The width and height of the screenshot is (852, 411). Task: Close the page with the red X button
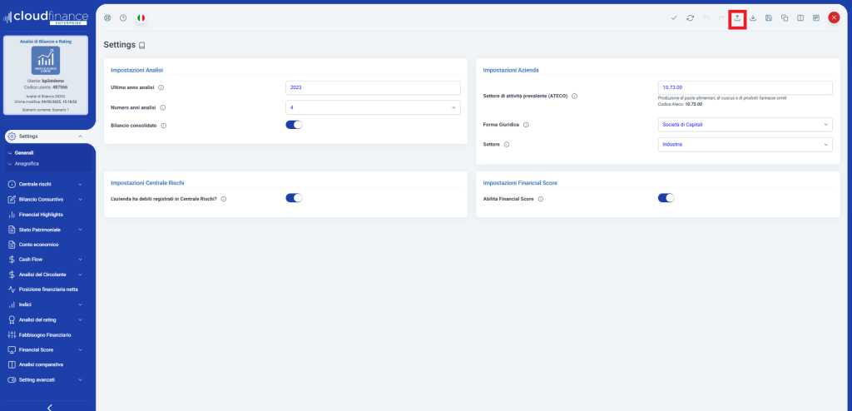coord(834,18)
